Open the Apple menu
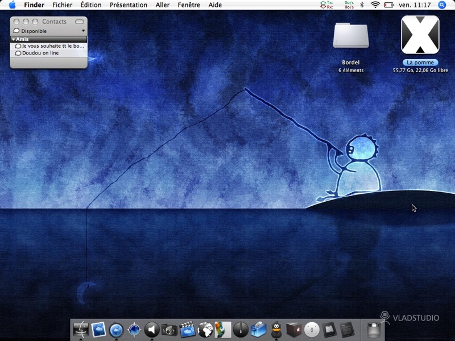Image resolution: width=455 pixels, height=341 pixels. tap(12, 5)
